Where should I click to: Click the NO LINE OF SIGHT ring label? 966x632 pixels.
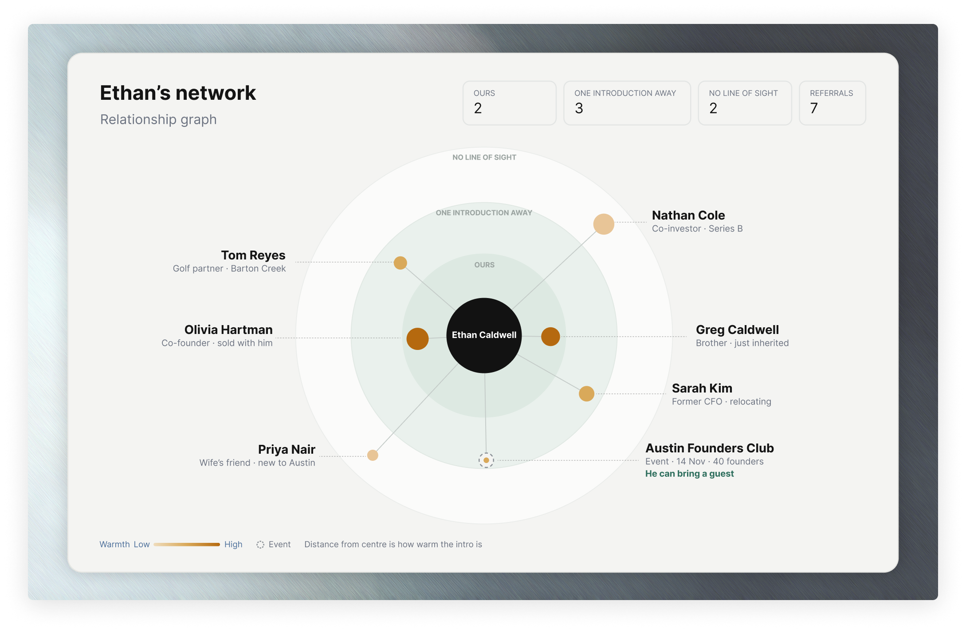484,157
